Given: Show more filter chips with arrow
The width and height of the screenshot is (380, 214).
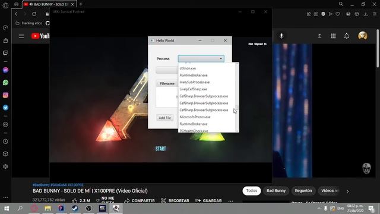Looking at the screenshot, I should pos(347,191).
